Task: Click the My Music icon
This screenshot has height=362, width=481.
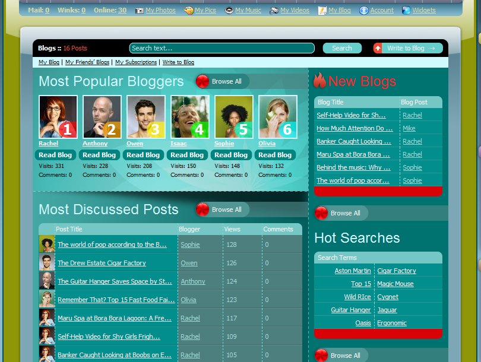Action: [229, 10]
